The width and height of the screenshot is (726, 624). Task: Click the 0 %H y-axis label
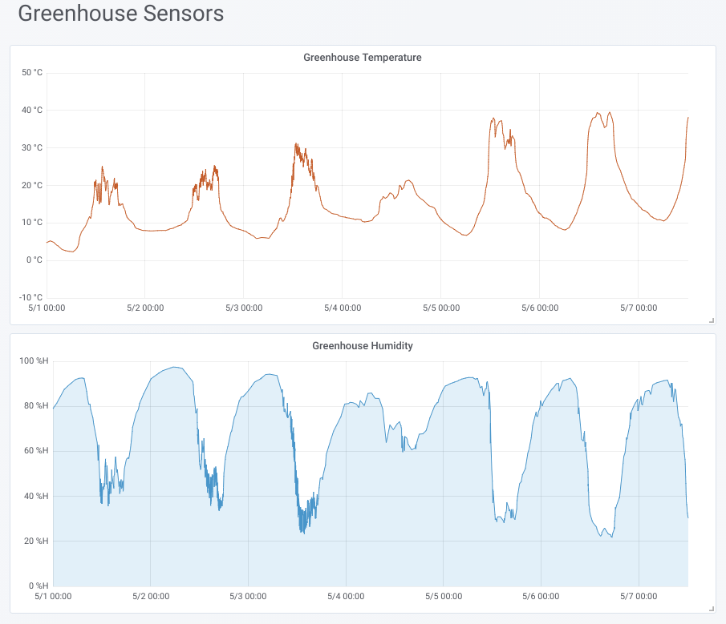[39, 586]
